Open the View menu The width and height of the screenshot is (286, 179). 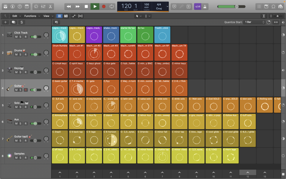[x=48, y=16]
